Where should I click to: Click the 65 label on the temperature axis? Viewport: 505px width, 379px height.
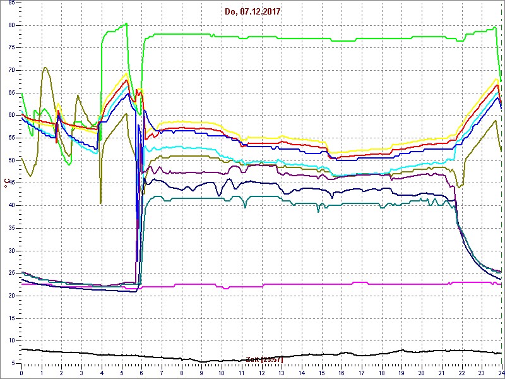[x=11, y=93]
